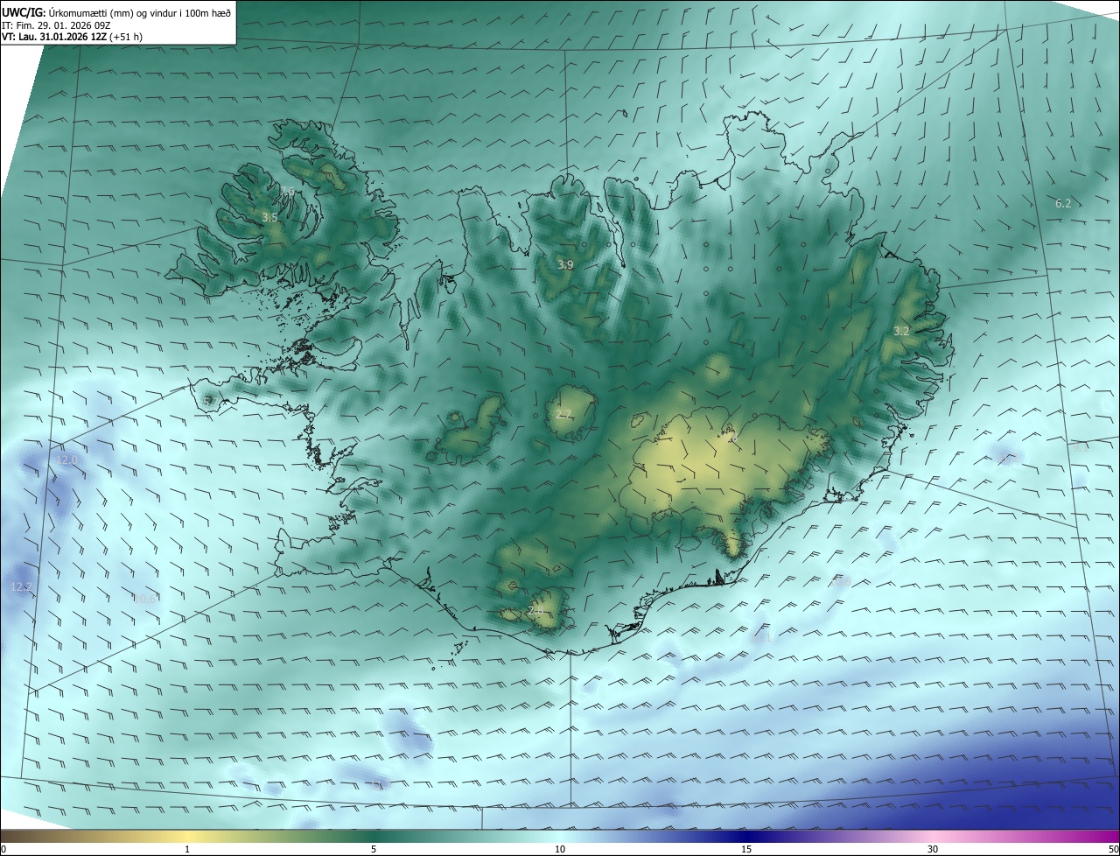Click the 7.6 value label on the Westfjords
This screenshot has width=1120, height=856.
pyautogui.click(x=288, y=192)
